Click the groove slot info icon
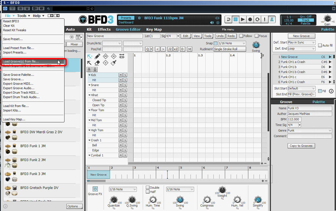Screen dimensions: 336x211 [x=331, y=91]
